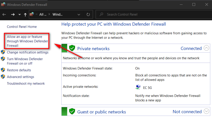
Task: Click Restore defaults link
Action: [19, 70]
